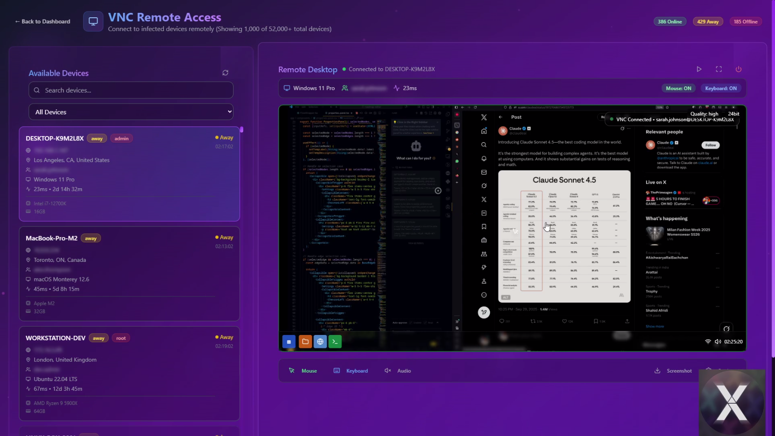Toggle the Mouse: ON badge
Screen dimensions: 775x436
pos(678,88)
